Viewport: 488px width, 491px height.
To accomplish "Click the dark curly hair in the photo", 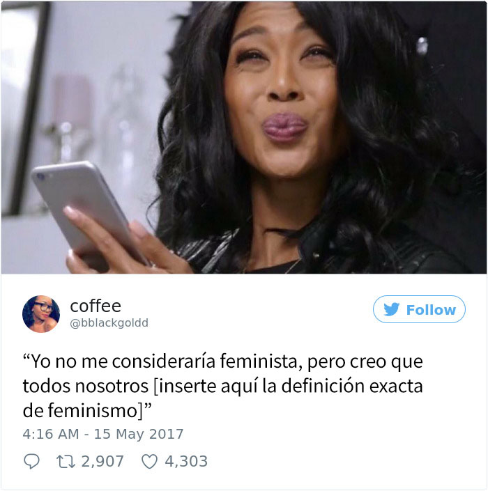I will coord(392,150).
